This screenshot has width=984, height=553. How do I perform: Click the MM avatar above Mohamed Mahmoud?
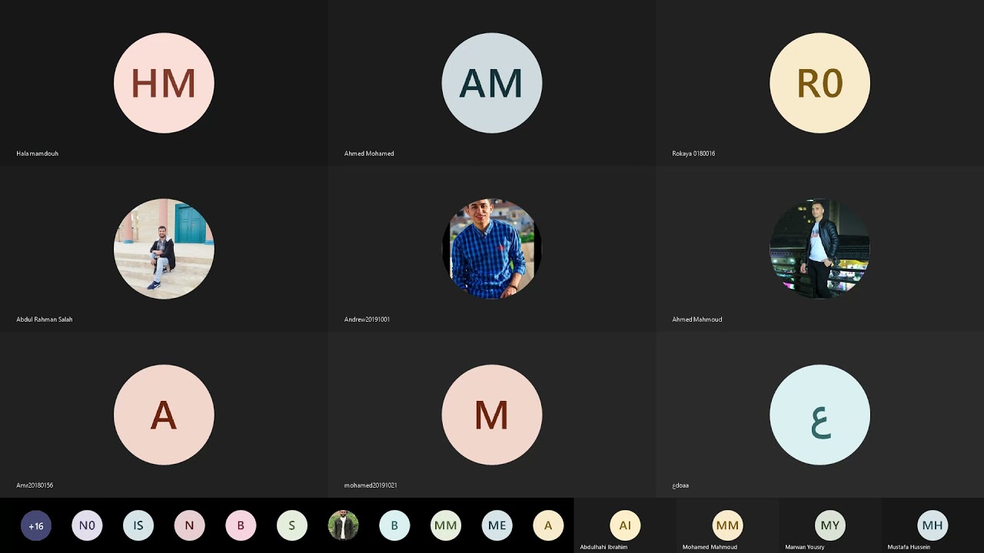point(727,525)
